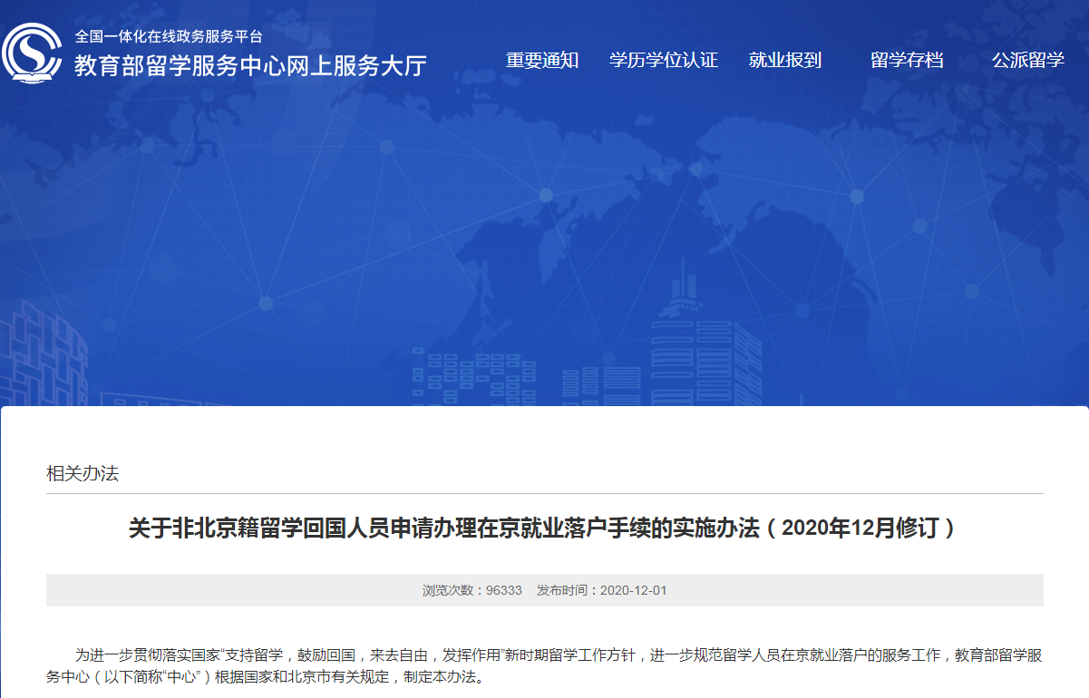Screen dimensions: 1089x698
Task: Select the 留学存档 navigation item
Action: coord(907,61)
